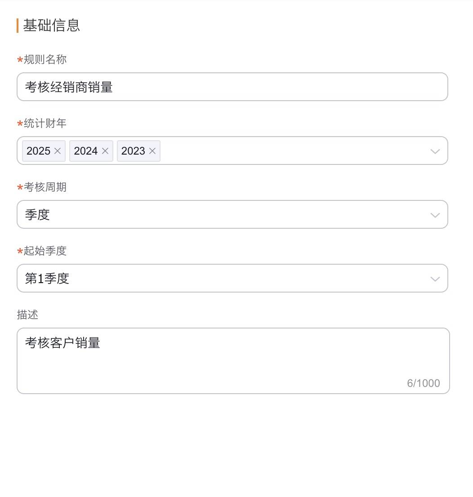Click the 规则名称 field label
The height and width of the screenshot is (497, 473).
[x=45, y=59]
